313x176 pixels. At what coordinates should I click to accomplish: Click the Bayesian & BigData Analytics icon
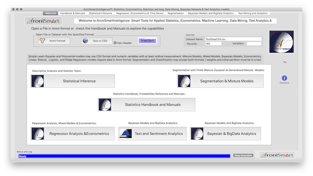coord(197,133)
